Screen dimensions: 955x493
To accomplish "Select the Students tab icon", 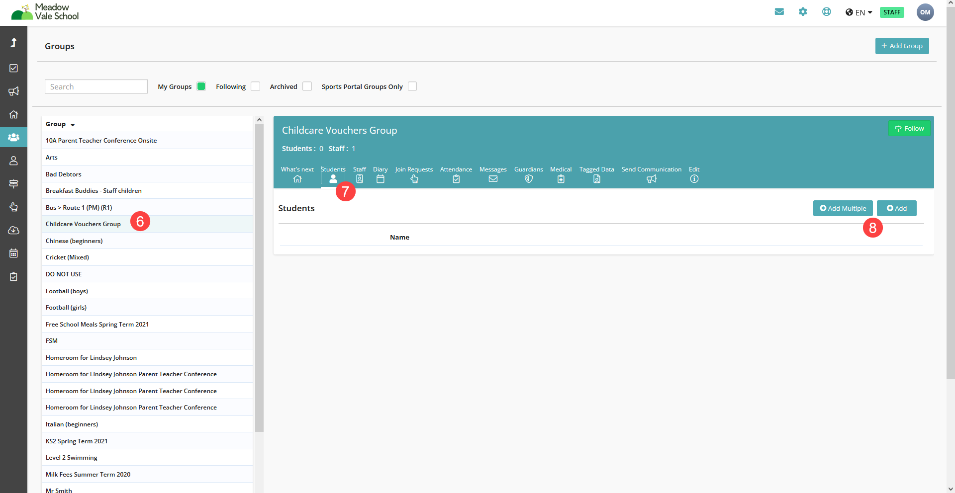I will [333, 179].
